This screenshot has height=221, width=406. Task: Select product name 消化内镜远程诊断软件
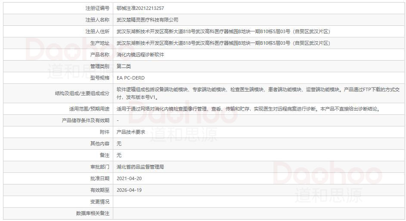(x=140, y=55)
